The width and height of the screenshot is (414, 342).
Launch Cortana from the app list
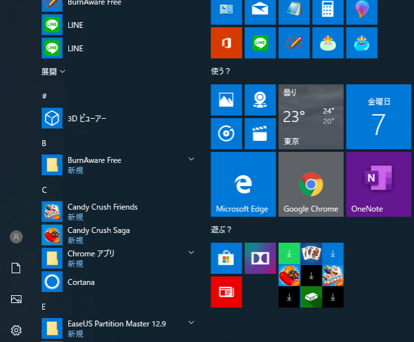point(119,282)
